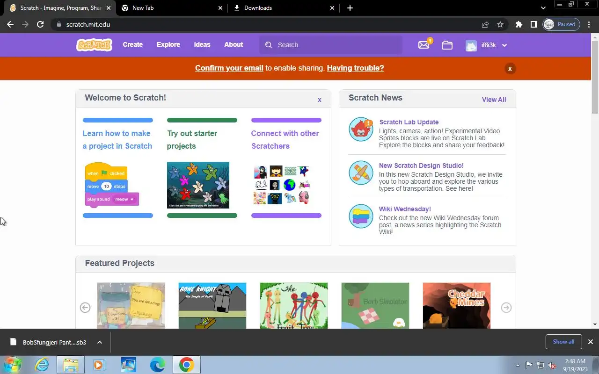
Task: Click the code blocks tutorial image
Action: pos(112,185)
